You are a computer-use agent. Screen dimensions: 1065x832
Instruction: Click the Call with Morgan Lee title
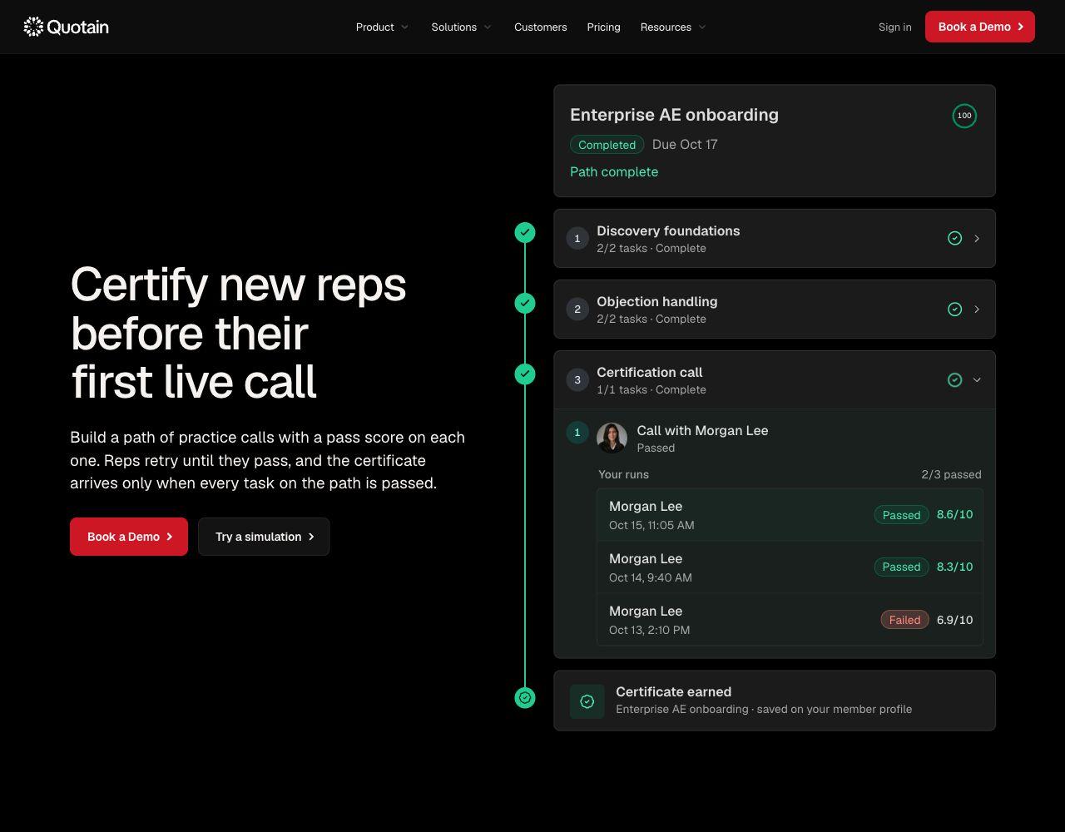coord(702,431)
